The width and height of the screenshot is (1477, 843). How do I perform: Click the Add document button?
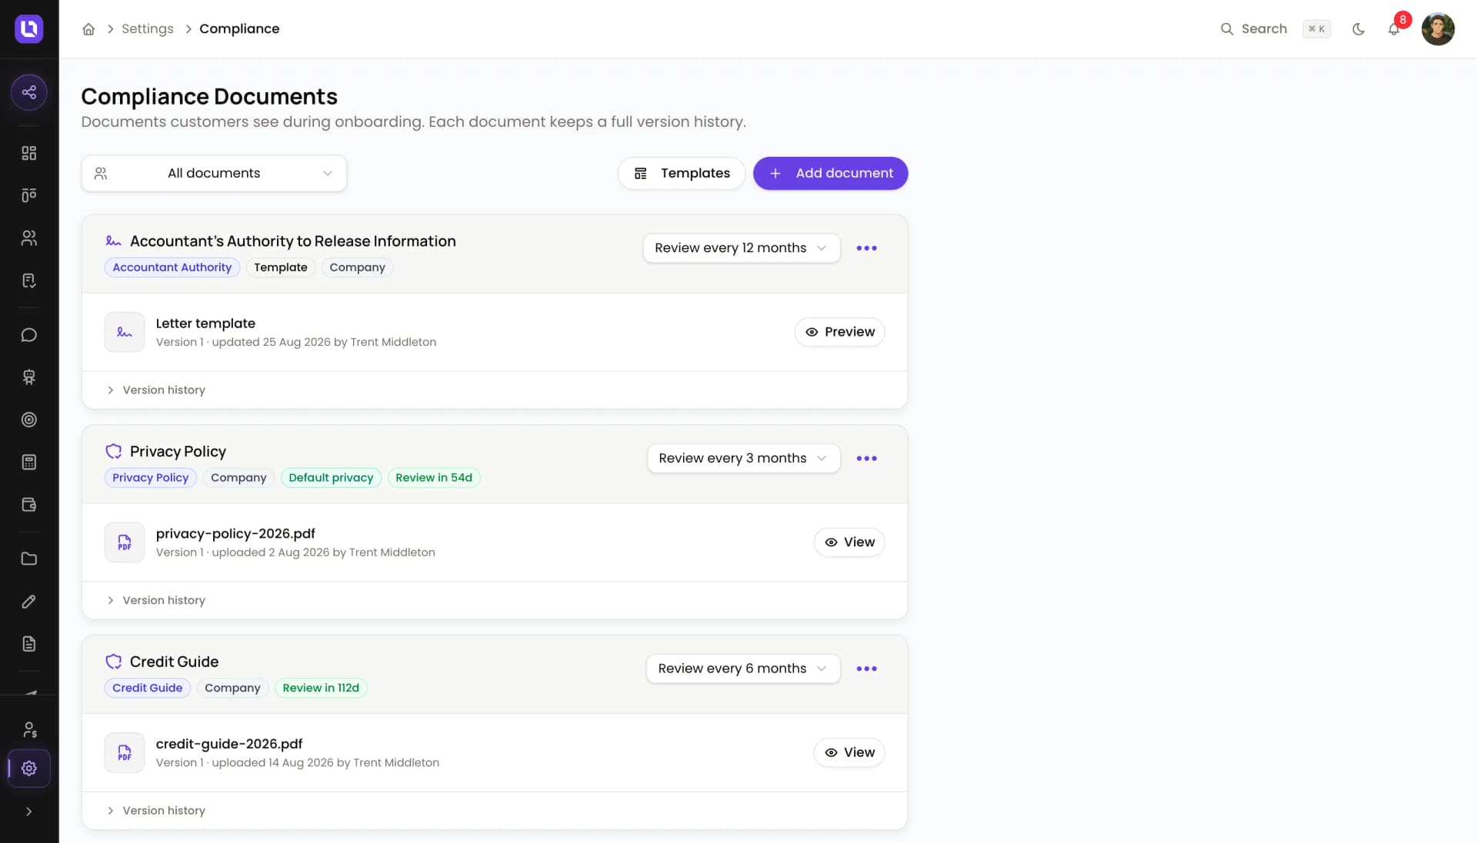click(831, 174)
